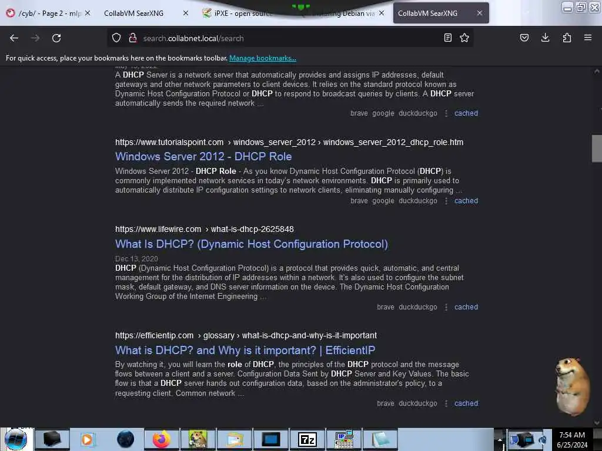Switch to the Debian via tab
602x451 pixels.
pos(342,13)
